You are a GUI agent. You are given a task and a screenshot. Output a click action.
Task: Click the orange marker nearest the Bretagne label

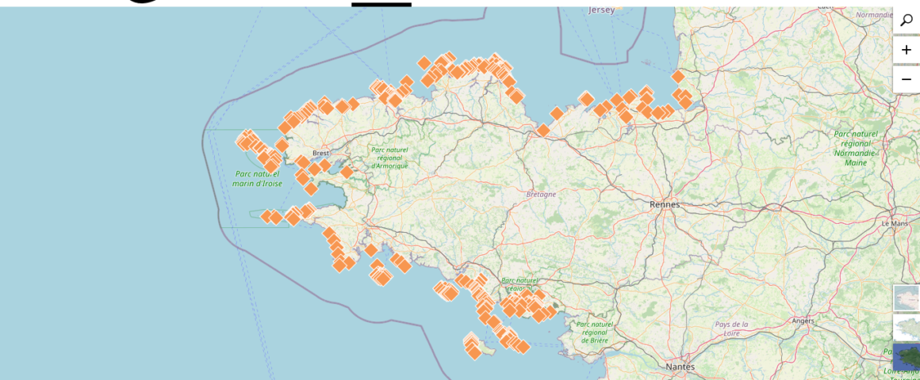click(x=543, y=130)
